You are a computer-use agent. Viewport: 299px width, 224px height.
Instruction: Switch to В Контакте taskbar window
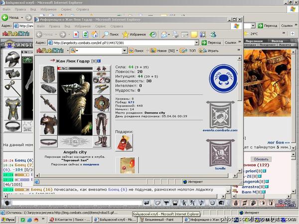(70, 220)
